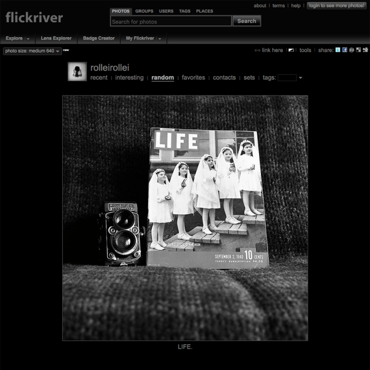Share photo on StumbleUpon
Image resolution: width=370 pixels, height=370 pixels.
(351, 50)
